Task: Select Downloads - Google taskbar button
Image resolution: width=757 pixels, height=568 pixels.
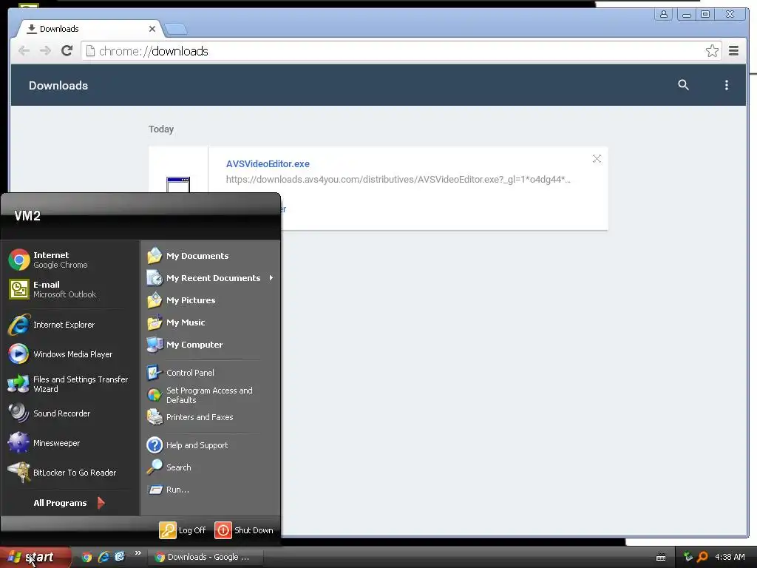Action: [206, 557]
